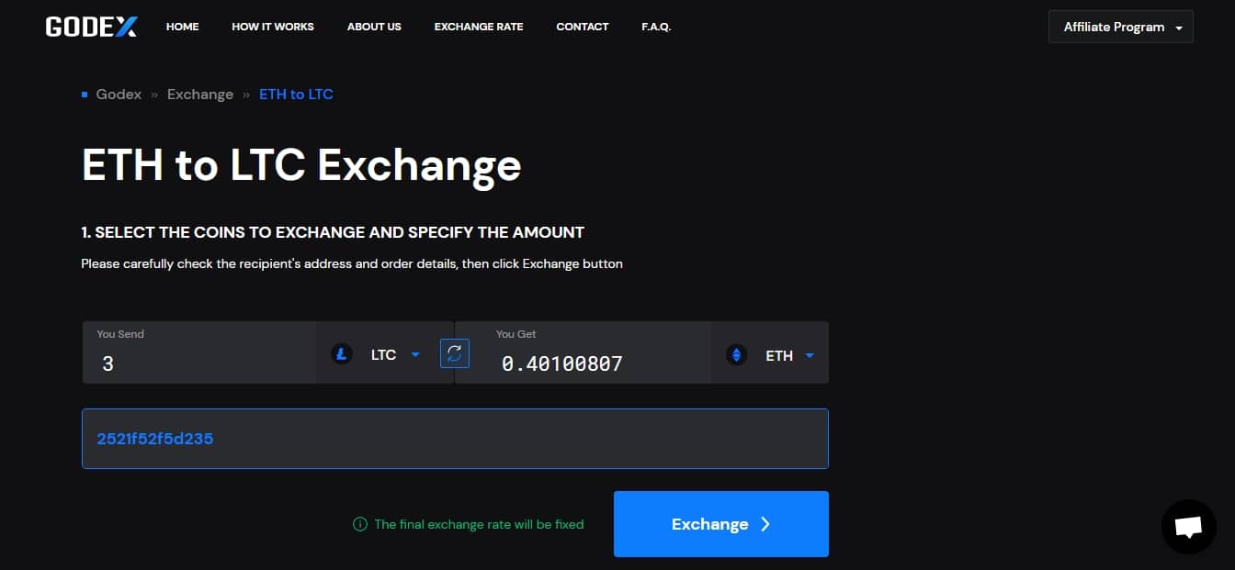Click the blue square breadcrumb marker

click(x=85, y=95)
